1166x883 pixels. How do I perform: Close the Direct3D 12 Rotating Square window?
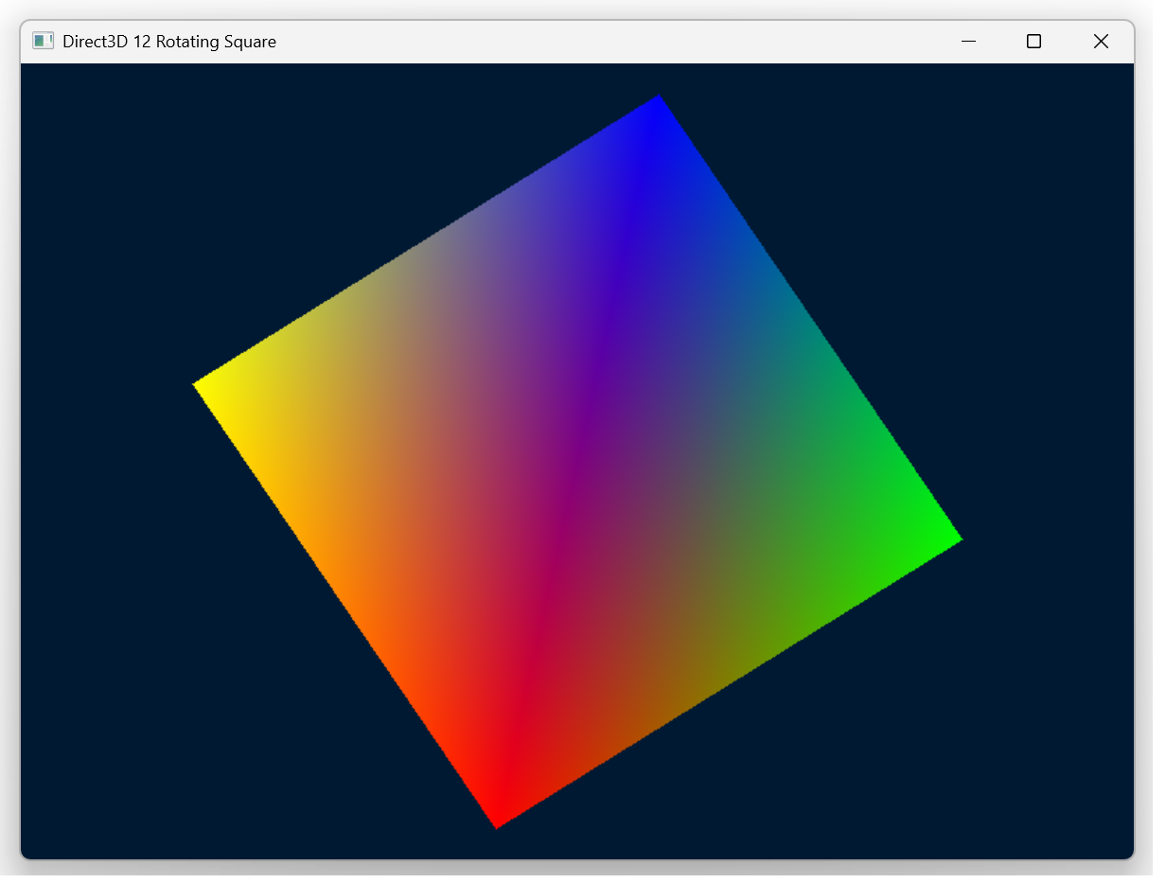tap(1101, 41)
